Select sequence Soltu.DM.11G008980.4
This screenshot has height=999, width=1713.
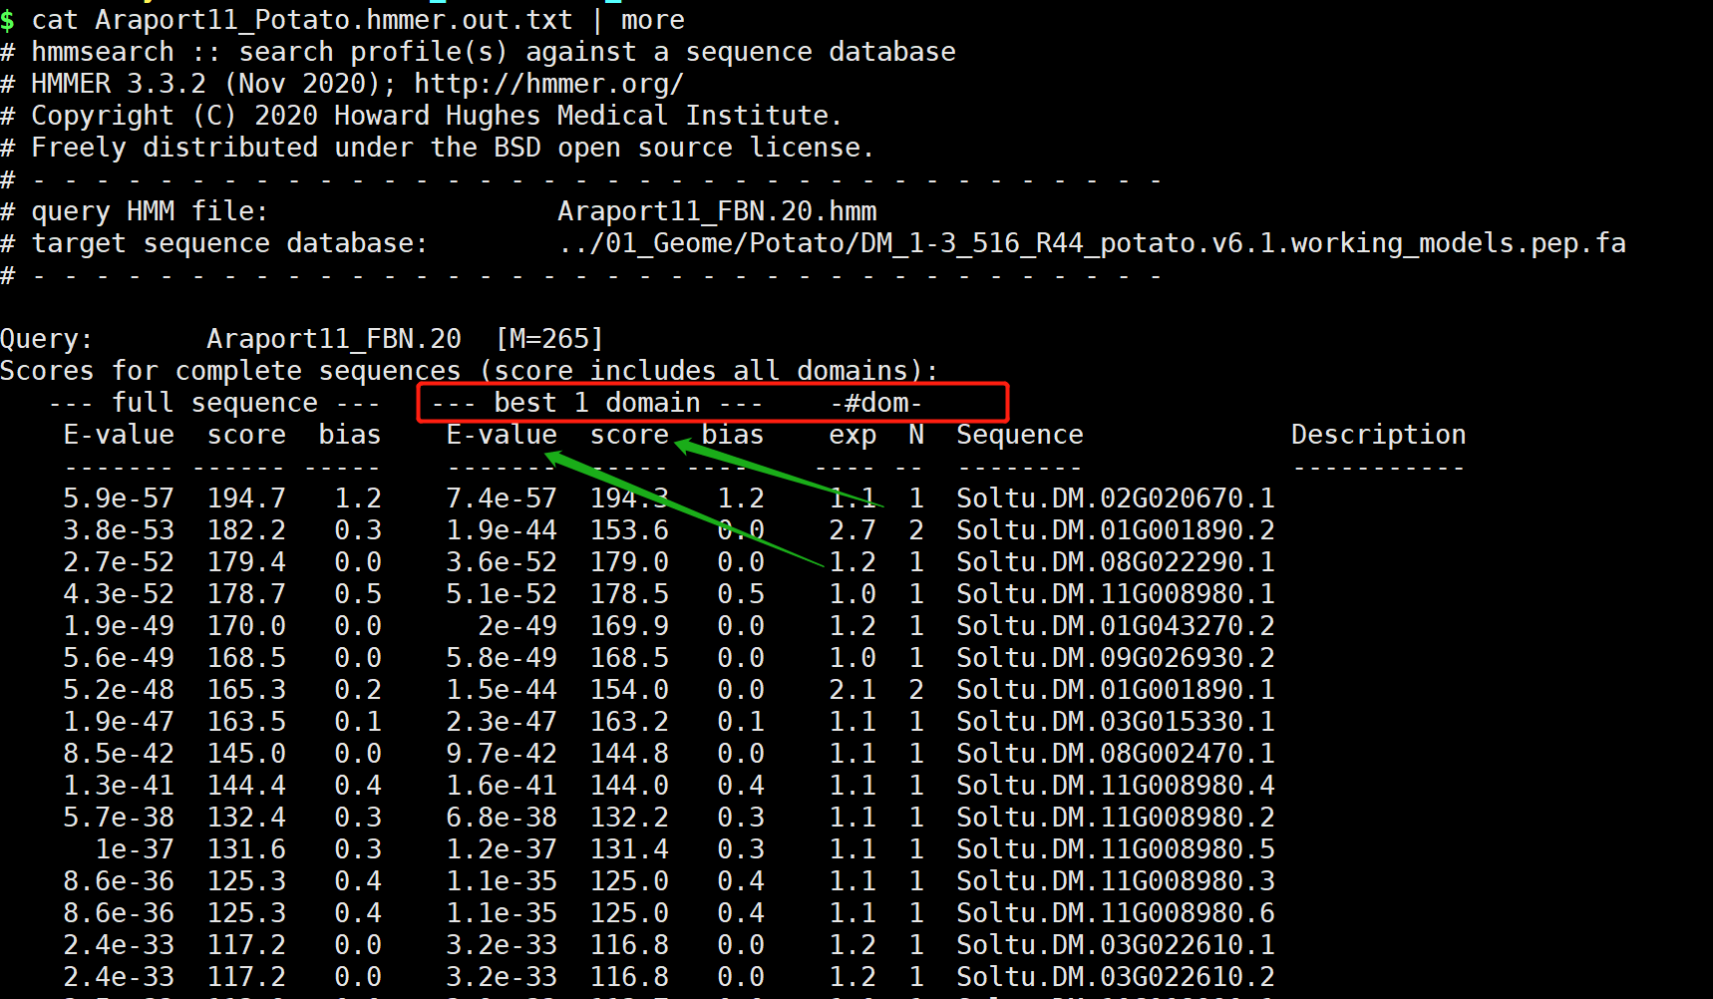point(1116,786)
